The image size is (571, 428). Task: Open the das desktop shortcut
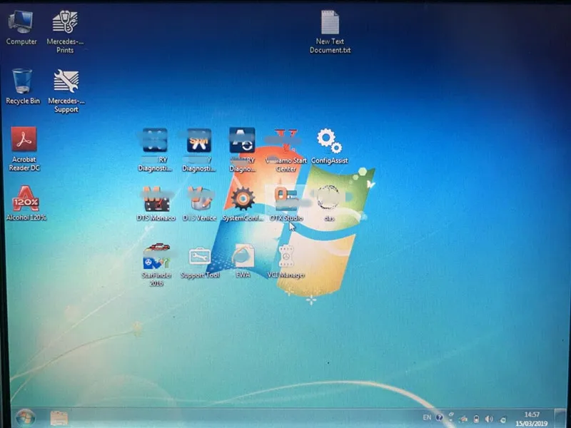(329, 204)
